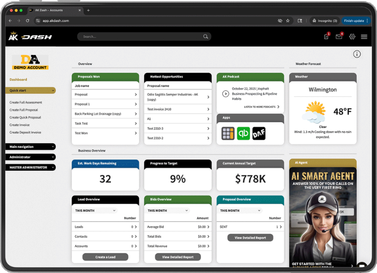Image resolution: width=377 pixels, height=273 pixels.
Task: Launch the QuickBooks app icon
Action: click(244, 133)
